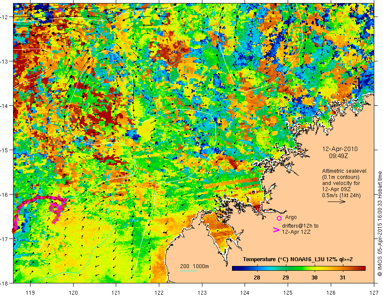
Task: Click the '0.5m/s (1kt 24h)' text
Action: (341, 195)
